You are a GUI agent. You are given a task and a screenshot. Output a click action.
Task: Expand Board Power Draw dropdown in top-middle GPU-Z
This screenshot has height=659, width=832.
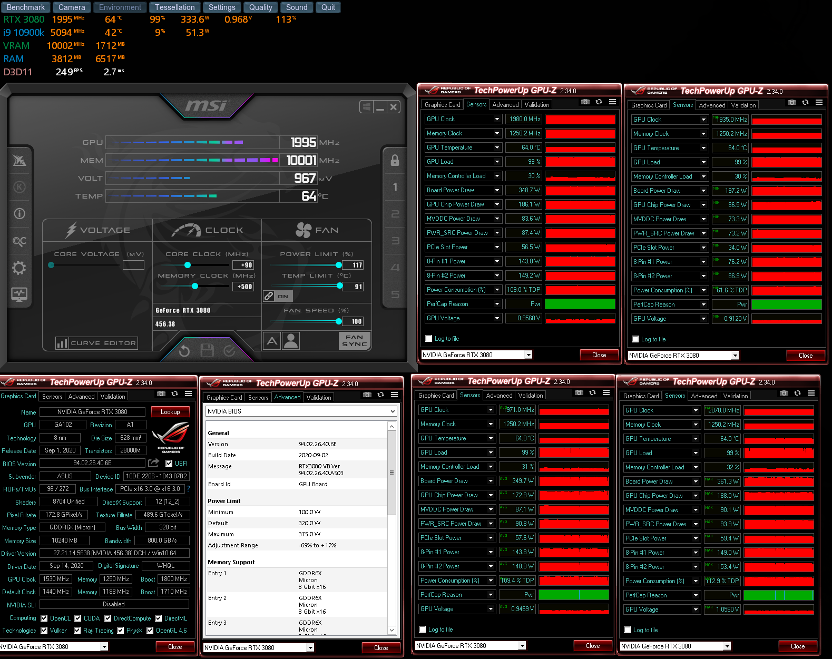(x=497, y=190)
